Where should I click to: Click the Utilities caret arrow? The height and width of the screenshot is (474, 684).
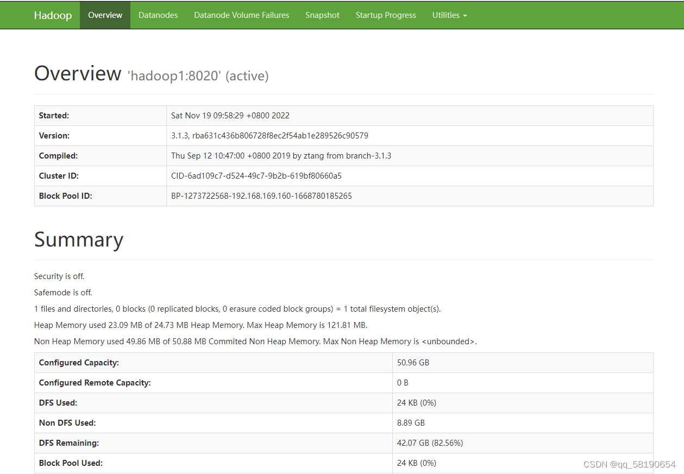click(x=466, y=16)
